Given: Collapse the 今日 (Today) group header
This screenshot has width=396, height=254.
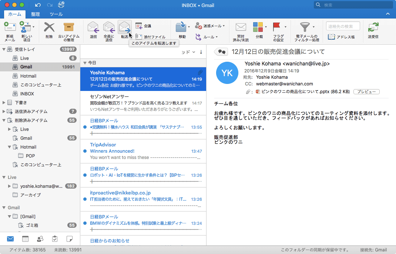Looking at the screenshot, I should (x=85, y=63).
